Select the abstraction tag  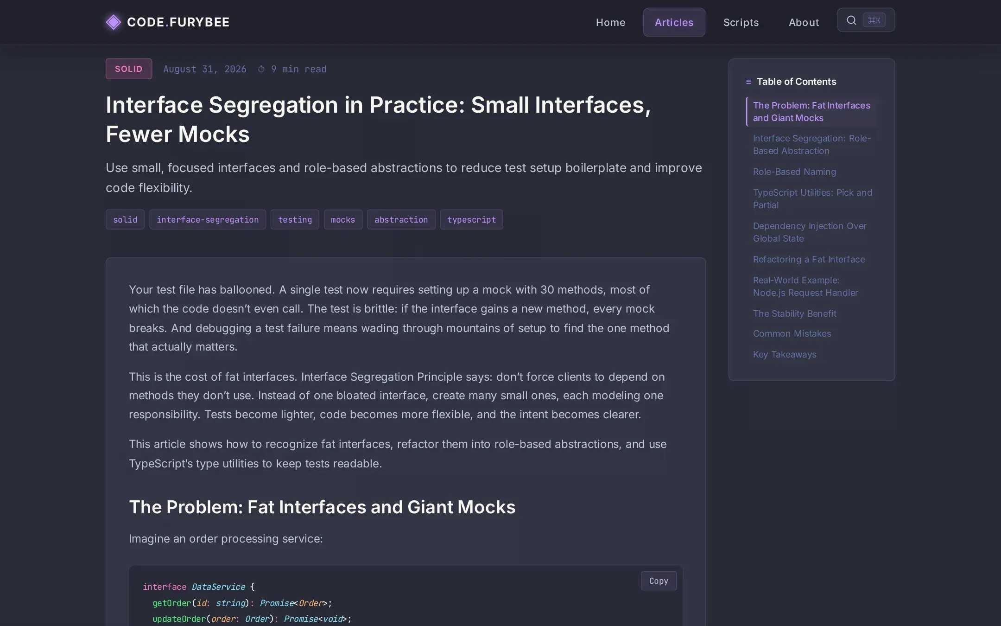[401, 220]
